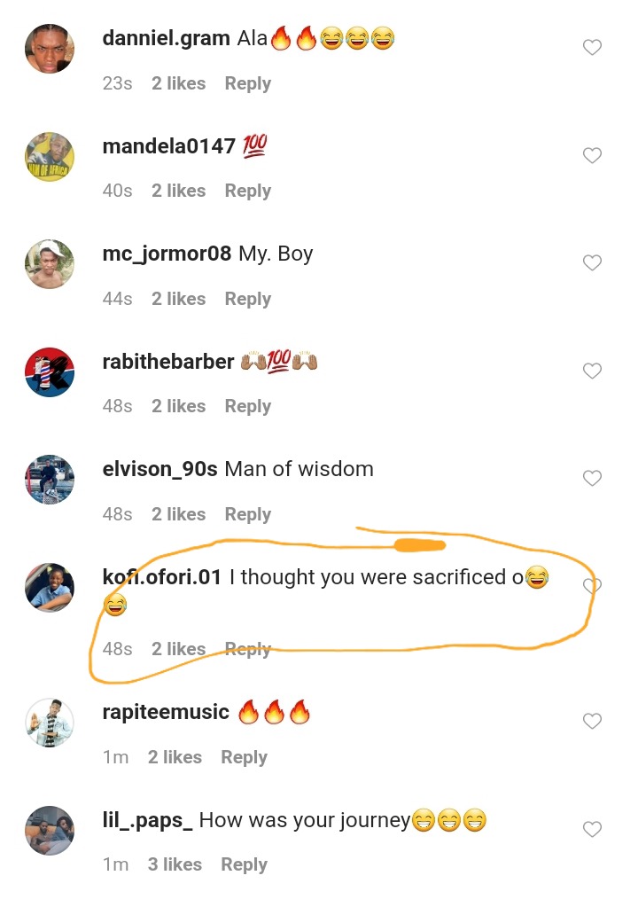Tap Reply under elvison_90s comment
This screenshot has width=638, height=899.
[247, 514]
